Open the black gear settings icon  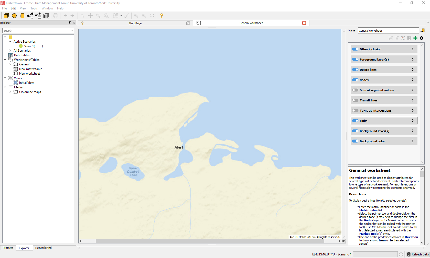click(422, 38)
